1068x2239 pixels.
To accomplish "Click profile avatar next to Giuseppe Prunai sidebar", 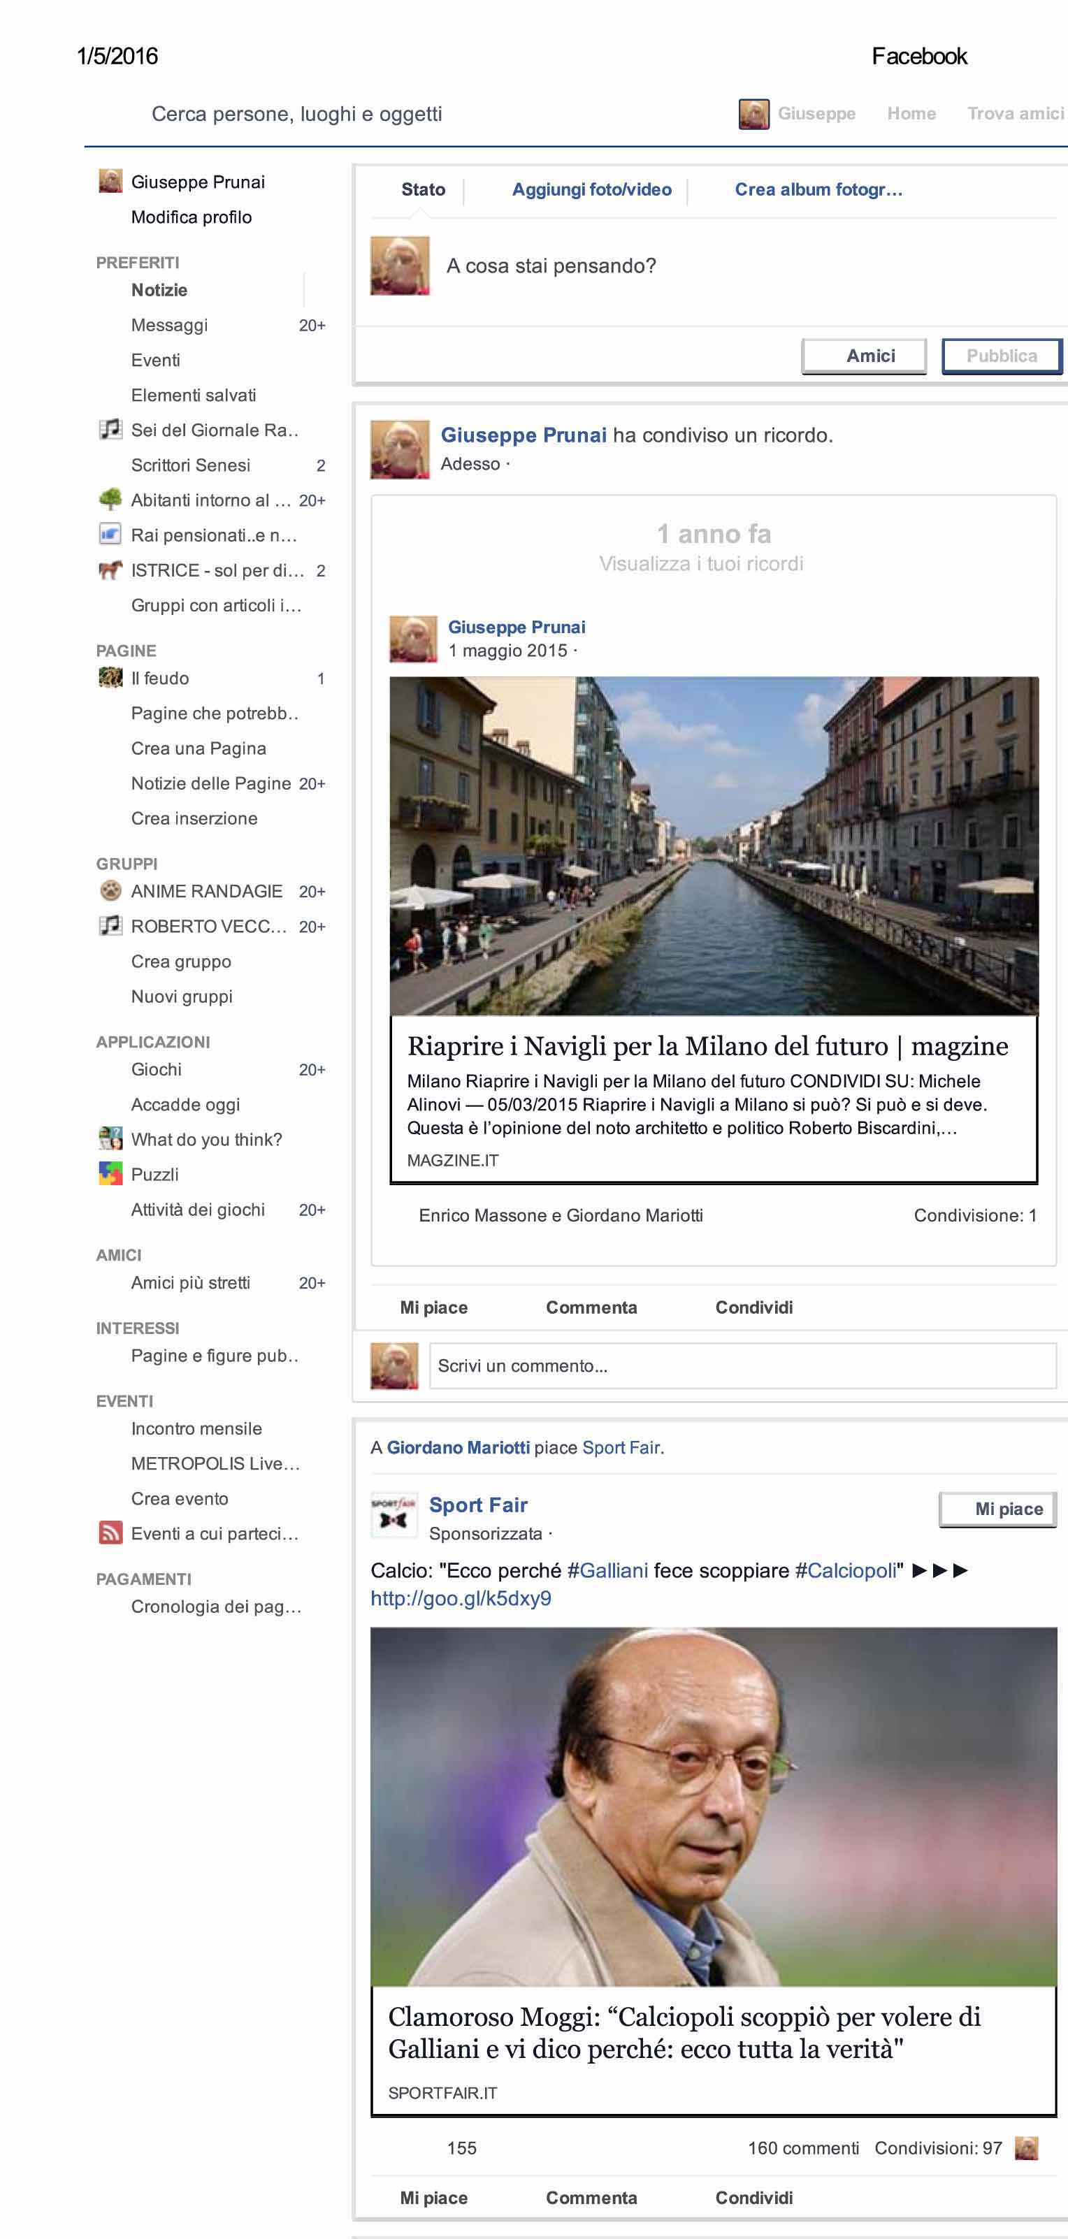I will click(110, 182).
